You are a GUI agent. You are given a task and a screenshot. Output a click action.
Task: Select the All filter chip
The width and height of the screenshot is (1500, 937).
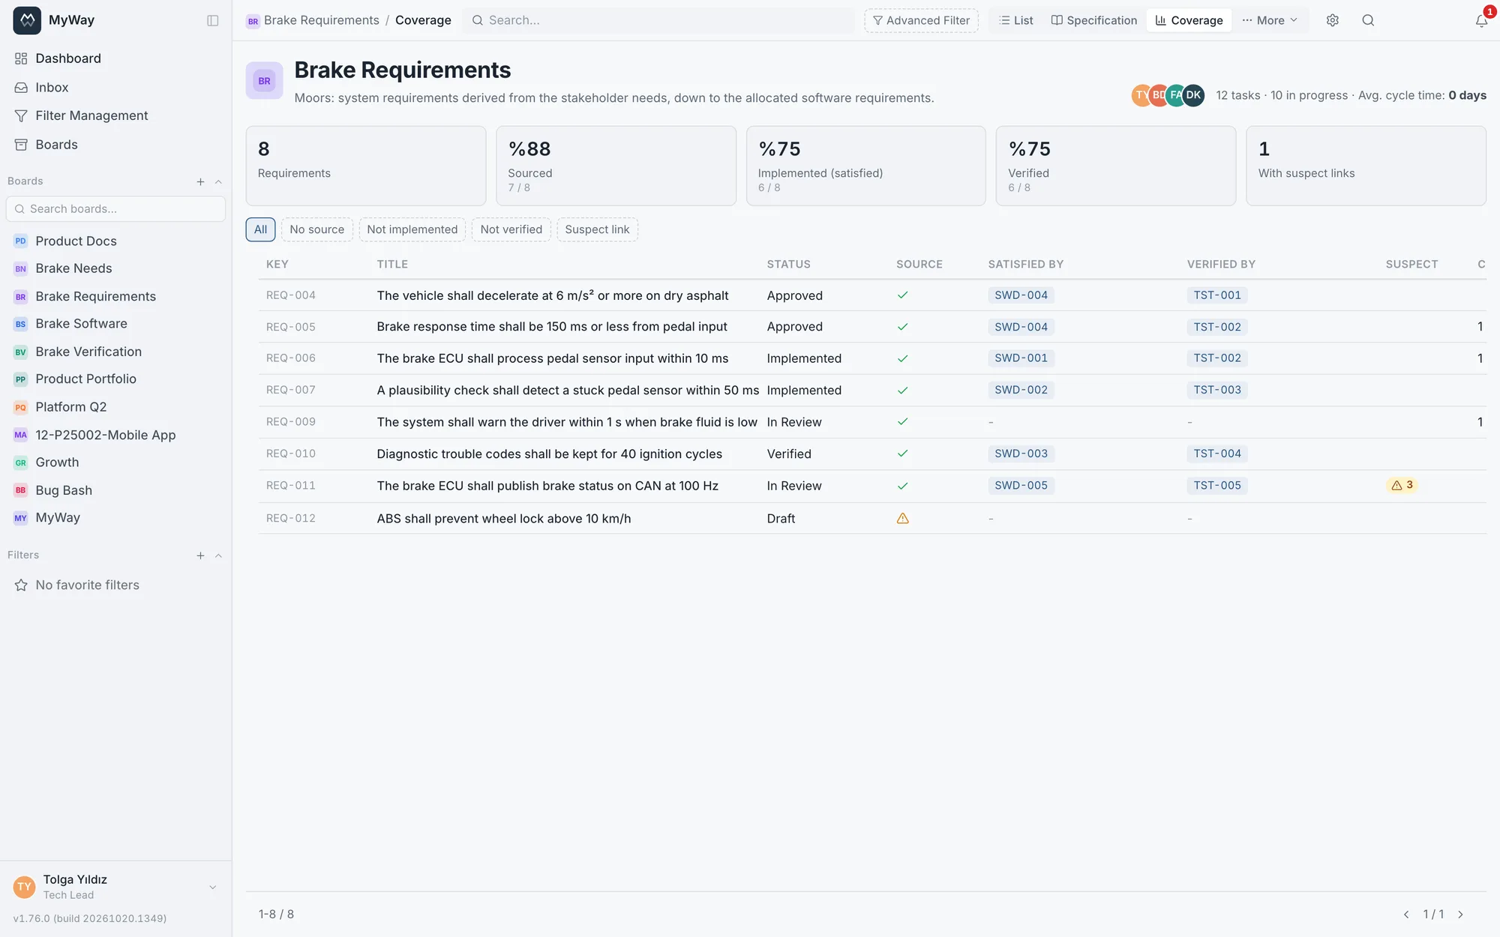[260, 229]
